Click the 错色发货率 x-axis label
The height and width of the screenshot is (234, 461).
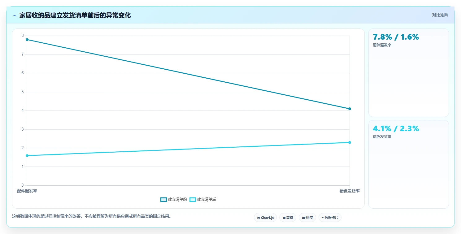point(350,191)
